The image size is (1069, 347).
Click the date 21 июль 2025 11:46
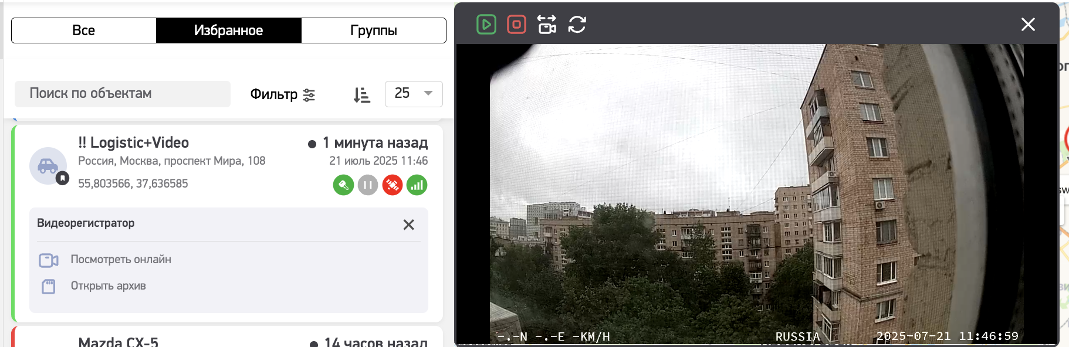(x=378, y=161)
